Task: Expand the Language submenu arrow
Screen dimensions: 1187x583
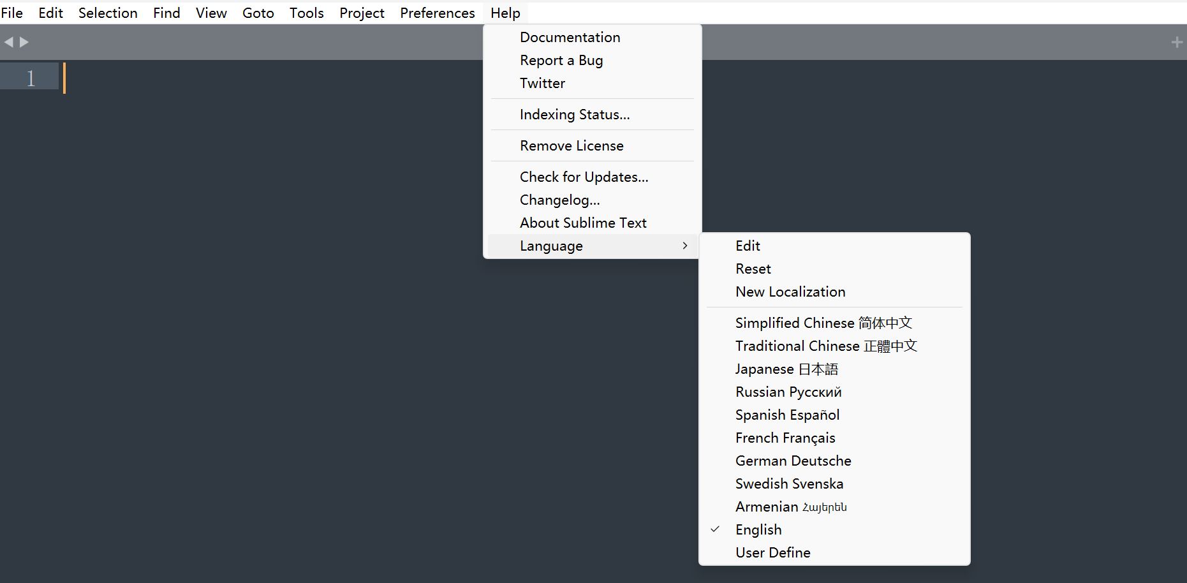Action: tap(685, 246)
